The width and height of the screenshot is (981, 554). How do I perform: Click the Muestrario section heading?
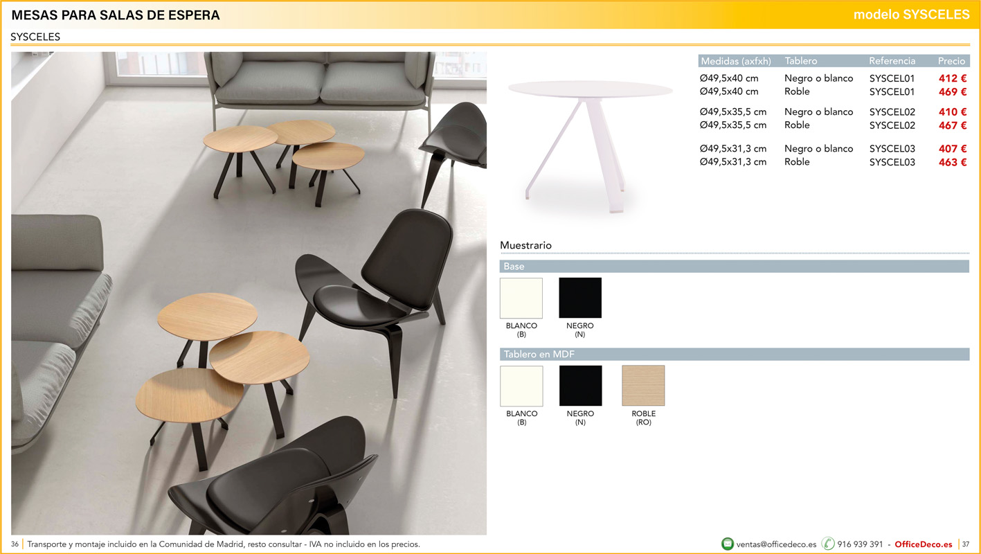click(525, 245)
